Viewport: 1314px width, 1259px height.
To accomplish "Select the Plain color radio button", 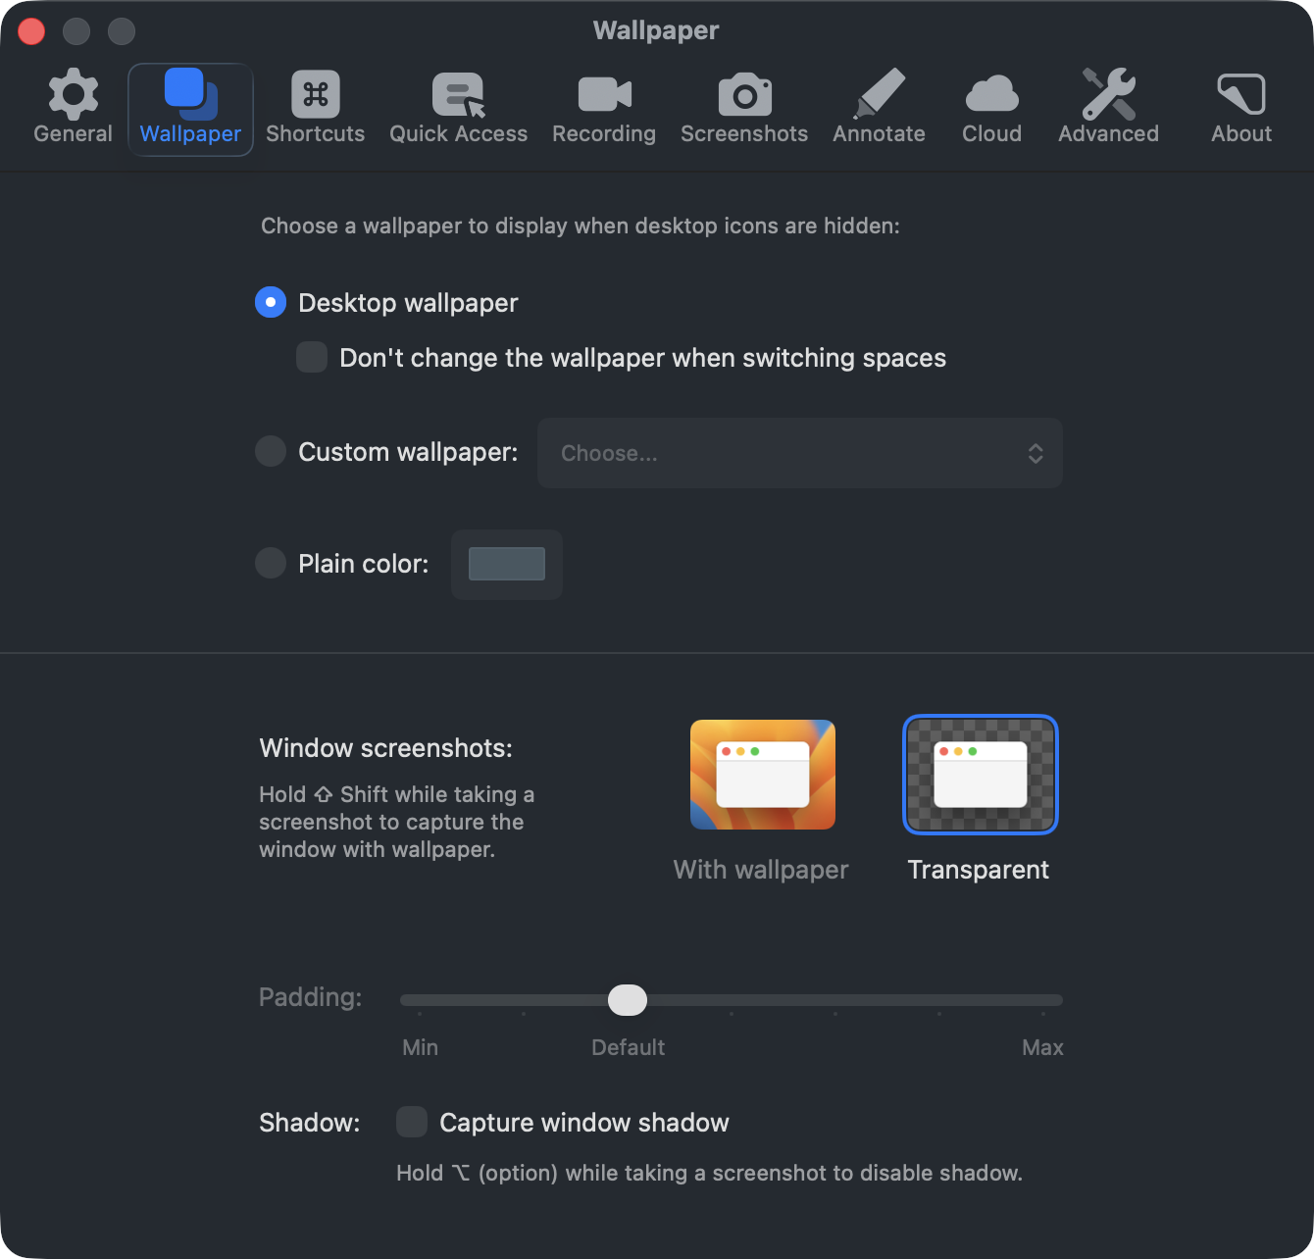I will 271,564.
